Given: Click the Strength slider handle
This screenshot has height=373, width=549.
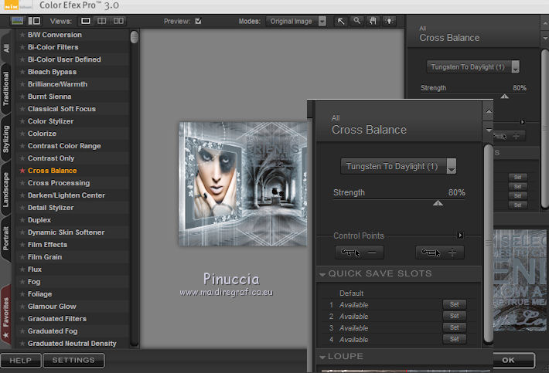Looking at the screenshot, I should coord(438,203).
